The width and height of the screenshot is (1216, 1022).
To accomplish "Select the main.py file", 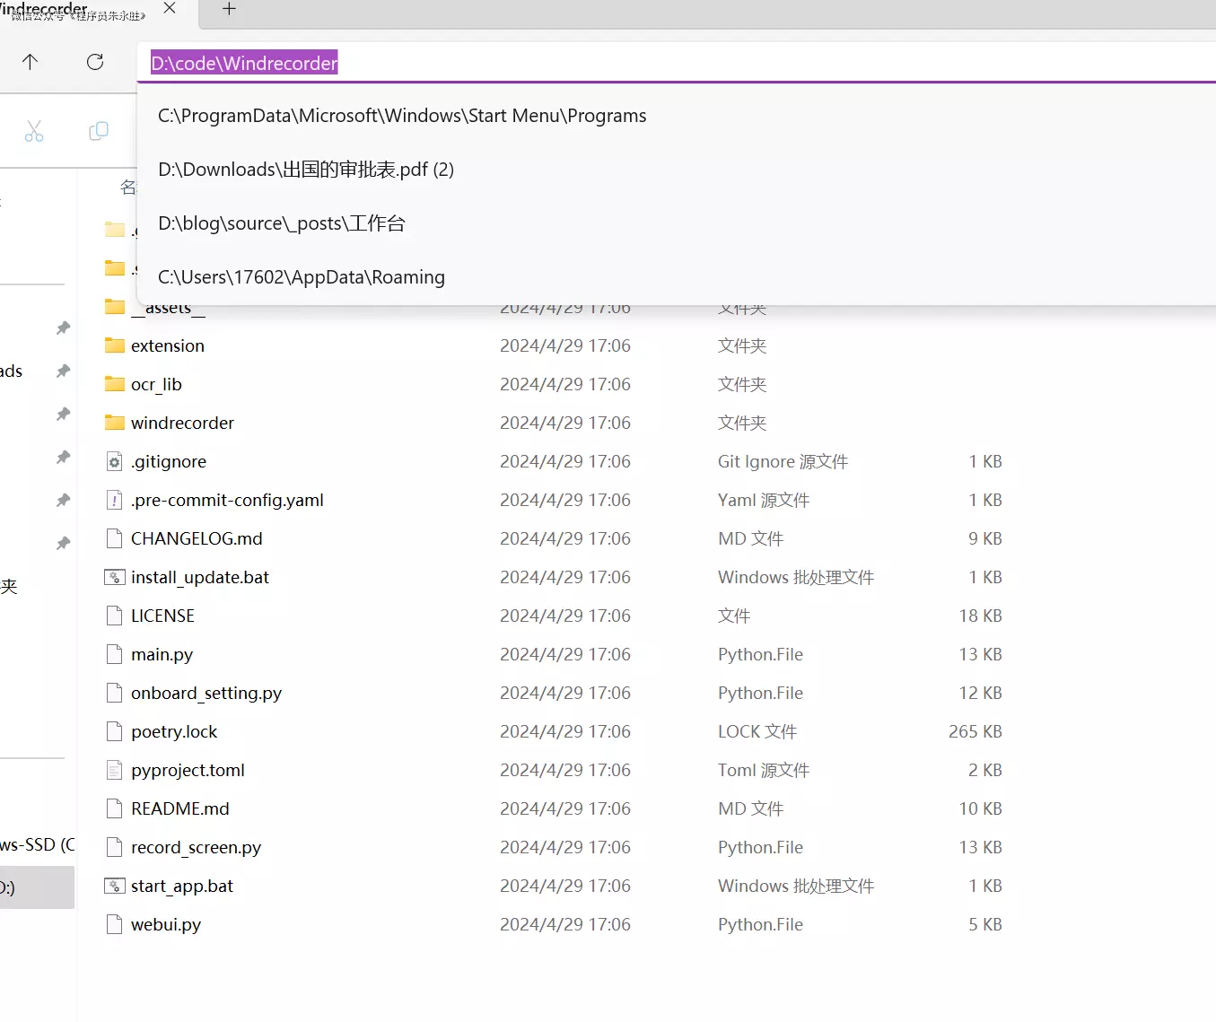I will [162, 655].
